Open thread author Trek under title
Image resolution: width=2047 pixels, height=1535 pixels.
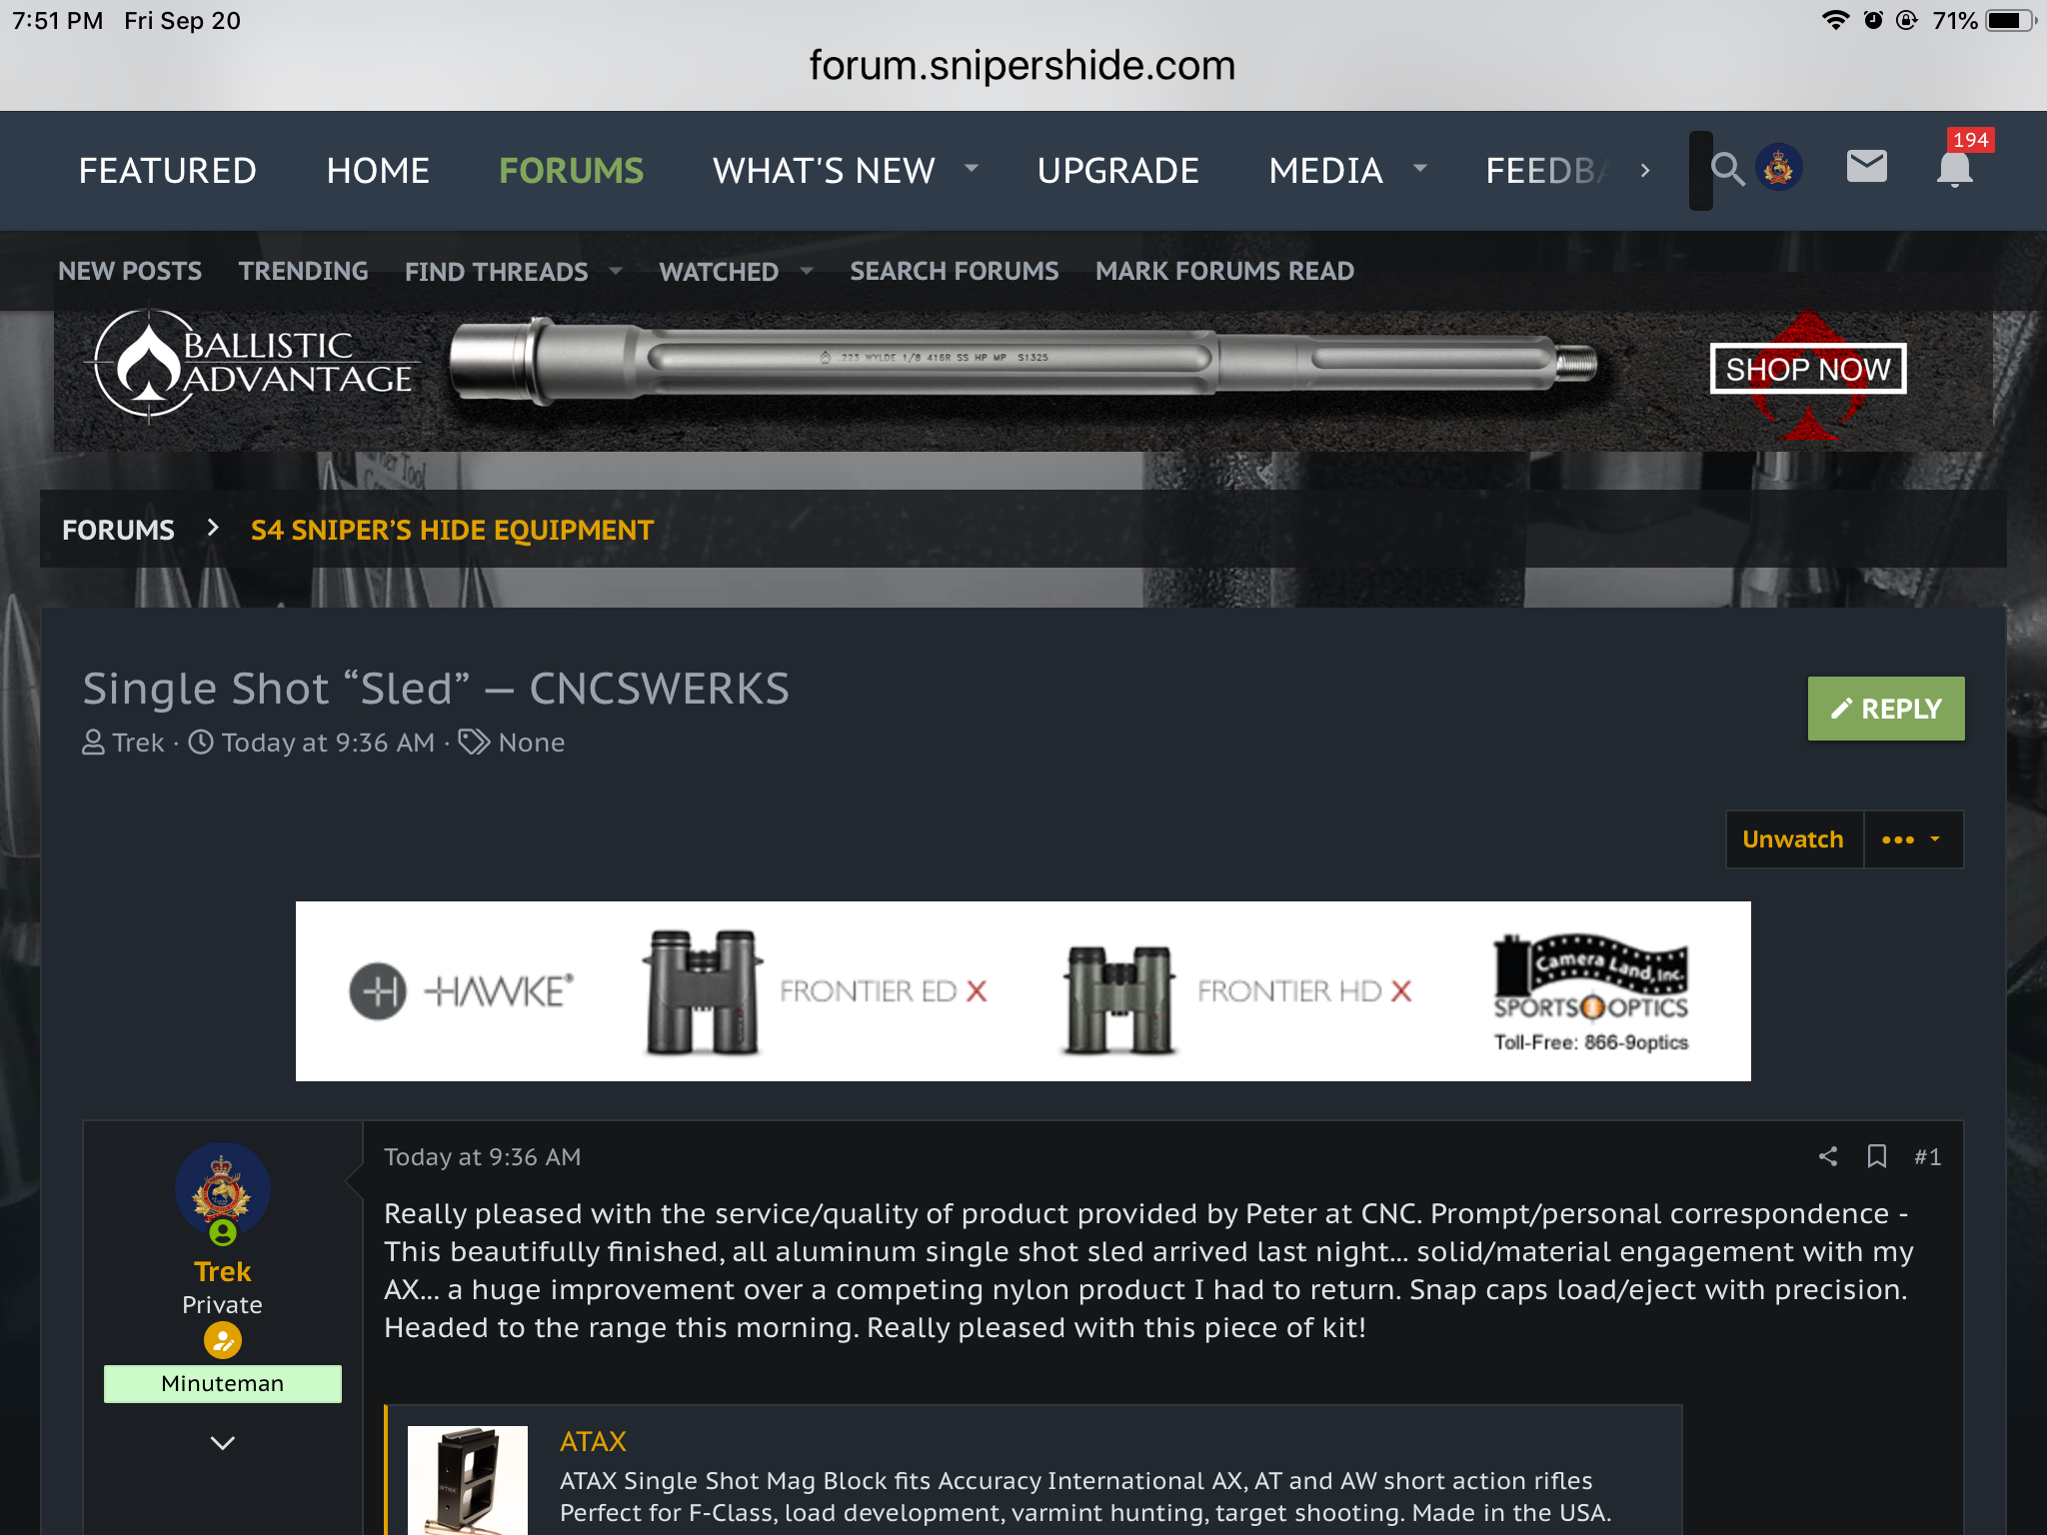tap(138, 743)
